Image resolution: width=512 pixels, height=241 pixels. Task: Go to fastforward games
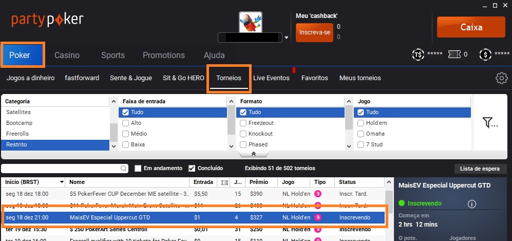(x=82, y=78)
